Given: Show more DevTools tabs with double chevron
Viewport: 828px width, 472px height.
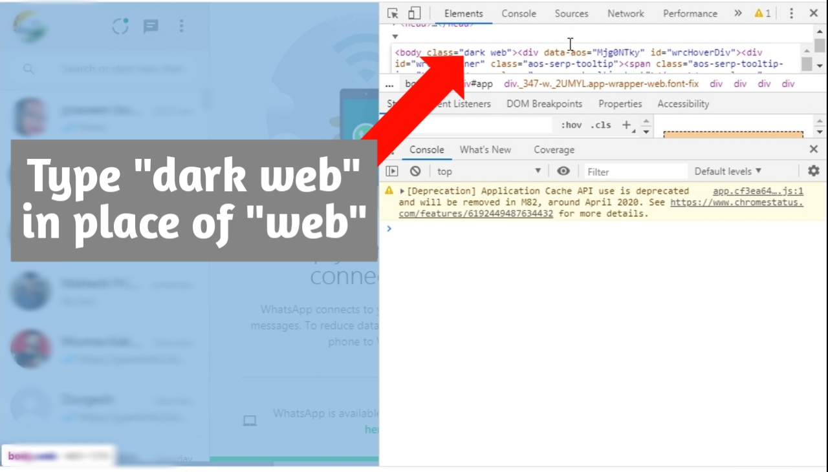Looking at the screenshot, I should pyautogui.click(x=738, y=13).
